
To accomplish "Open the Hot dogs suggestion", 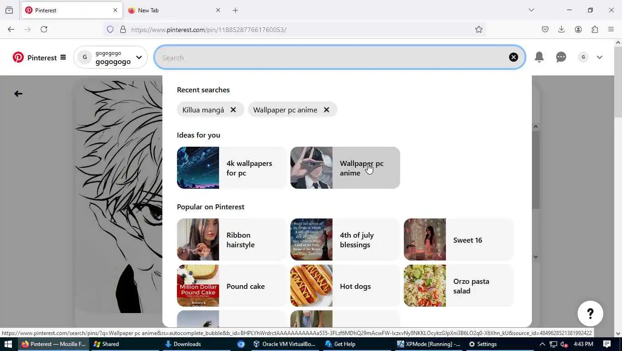I will point(345,286).
